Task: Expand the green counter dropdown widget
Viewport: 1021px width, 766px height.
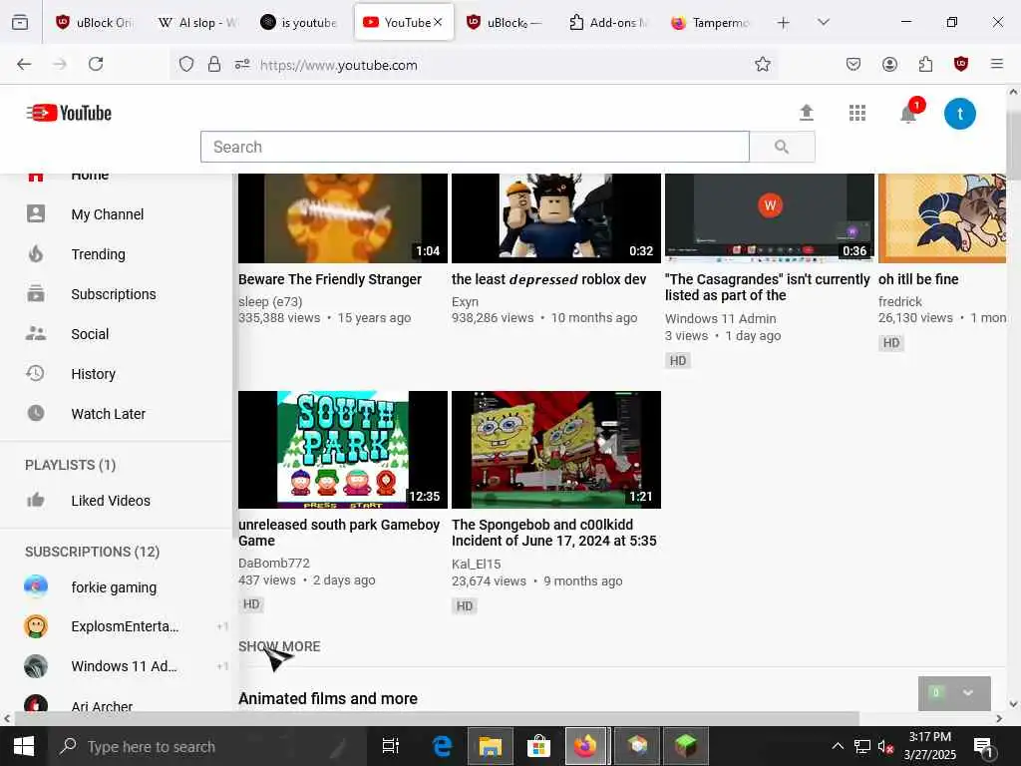Action: tap(967, 693)
